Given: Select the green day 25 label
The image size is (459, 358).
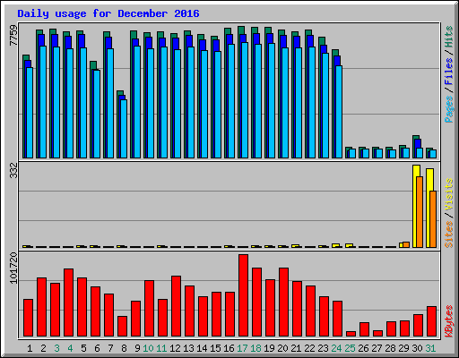Looking at the screenshot, I should [x=350, y=348].
